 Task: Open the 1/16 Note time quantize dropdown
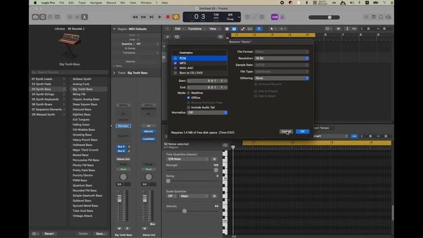pos(188,159)
